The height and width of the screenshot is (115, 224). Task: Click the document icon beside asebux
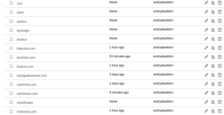(x=11, y=21)
